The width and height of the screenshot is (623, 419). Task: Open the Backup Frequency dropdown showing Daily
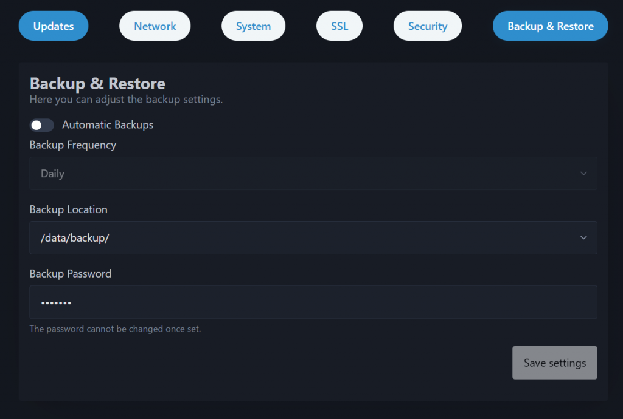click(x=304, y=174)
